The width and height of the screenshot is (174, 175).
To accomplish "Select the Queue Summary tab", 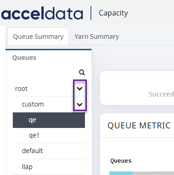I will tap(38, 37).
